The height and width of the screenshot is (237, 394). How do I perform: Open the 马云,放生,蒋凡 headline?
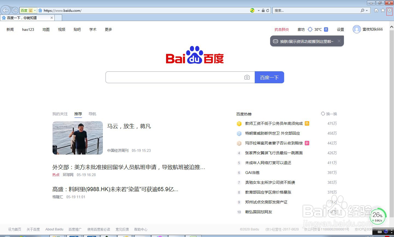click(129, 126)
